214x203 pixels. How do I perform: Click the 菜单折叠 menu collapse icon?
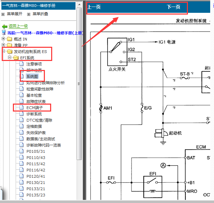(x=29, y=14)
